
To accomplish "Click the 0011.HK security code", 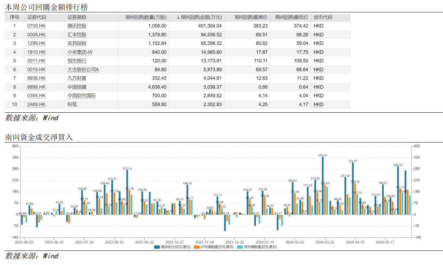I will coord(36,61).
